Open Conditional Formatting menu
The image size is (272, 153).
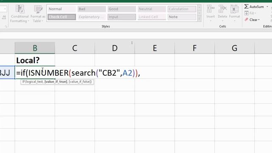point(20,14)
